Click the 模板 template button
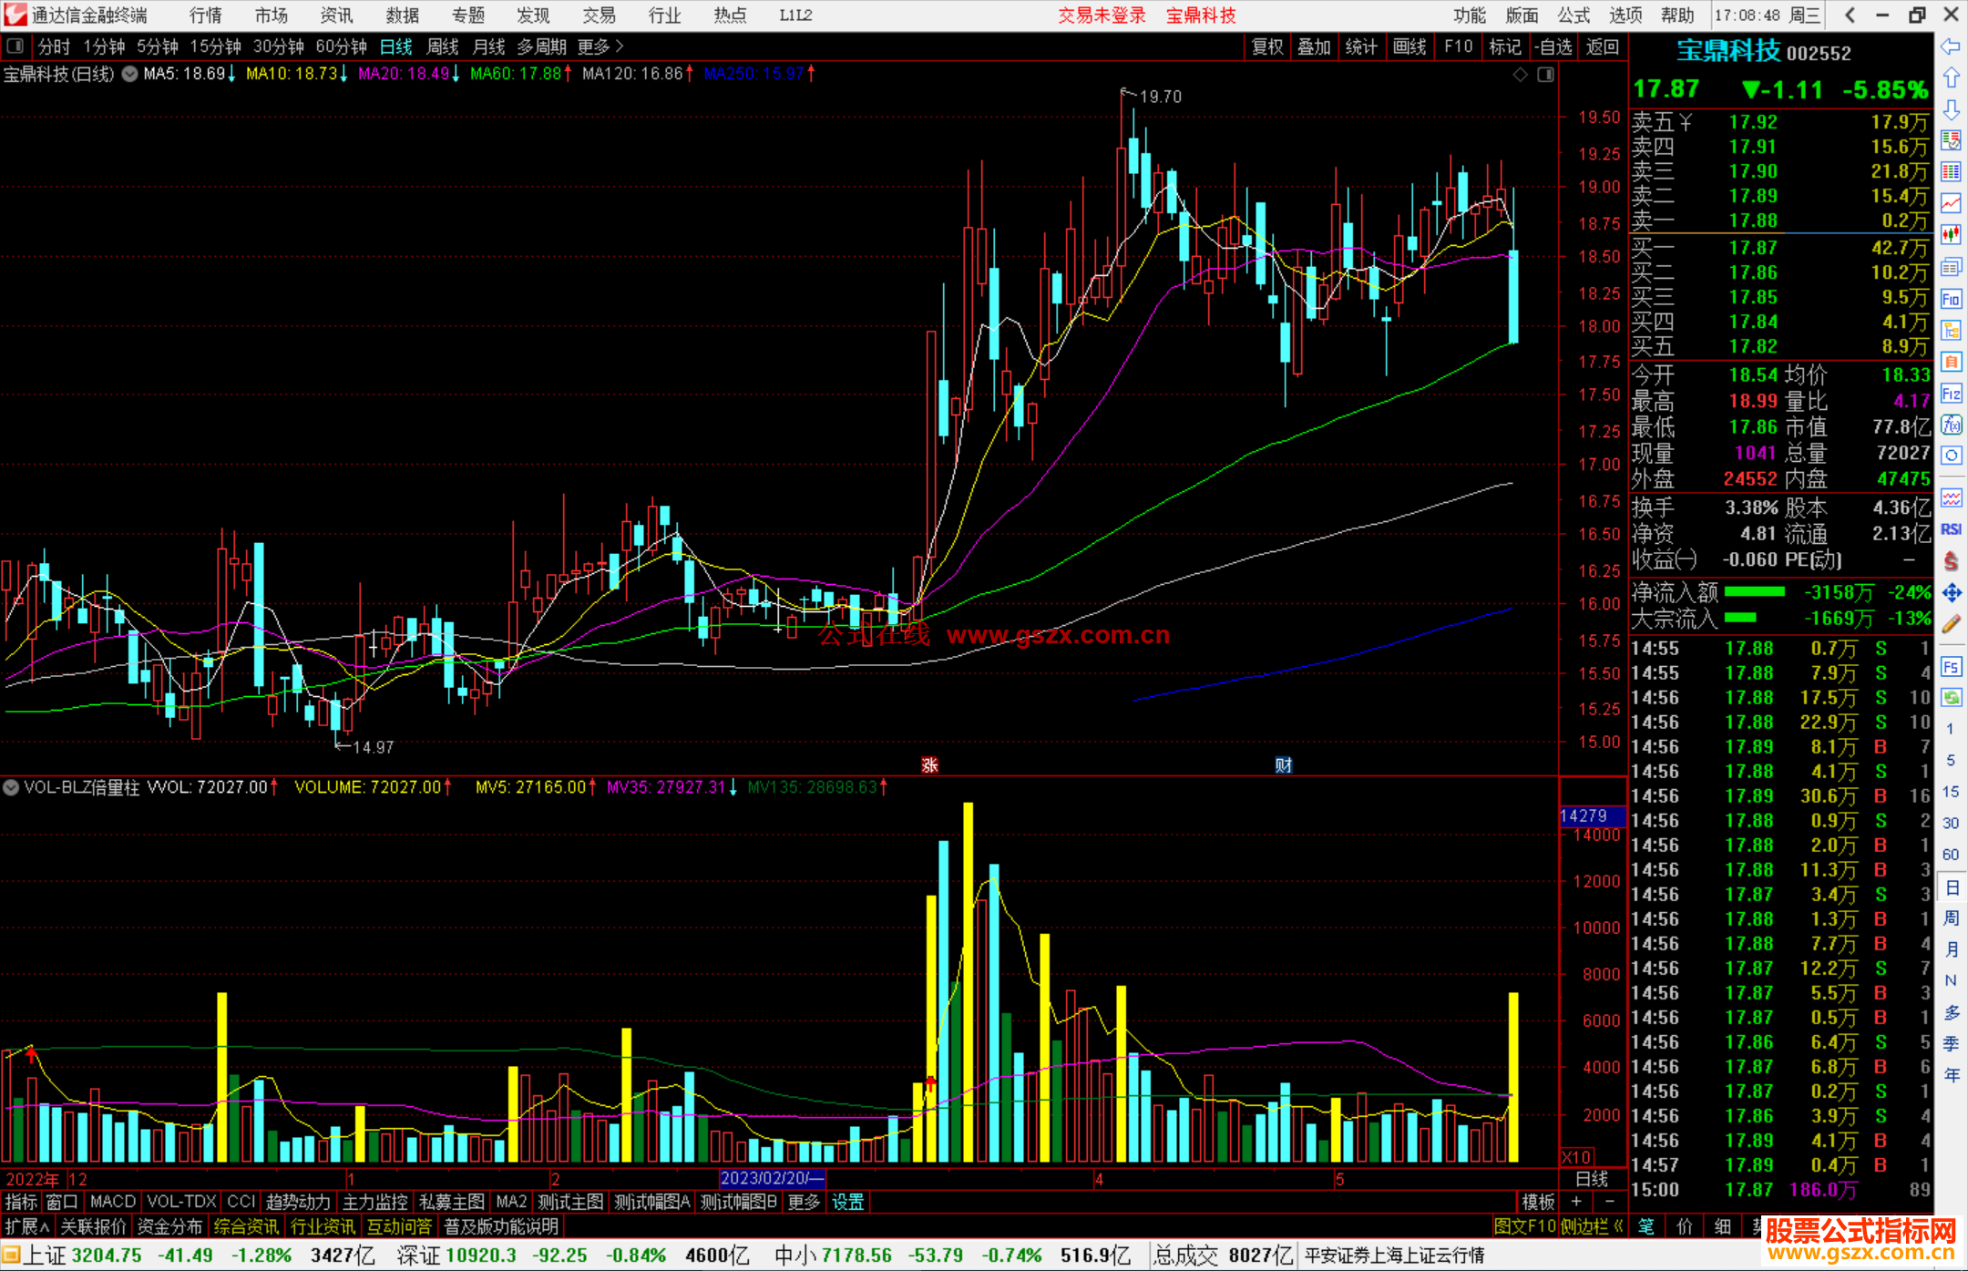Viewport: 1968px width, 1271px height. click(x=1538, y=1202)
